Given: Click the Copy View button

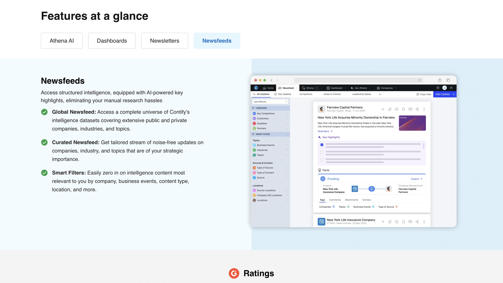Looking at the screenshot, I should 424,94.
